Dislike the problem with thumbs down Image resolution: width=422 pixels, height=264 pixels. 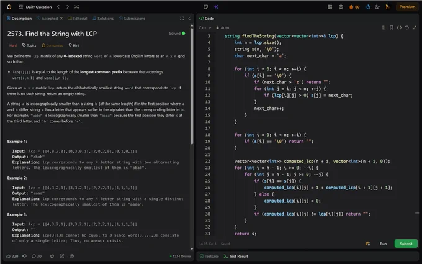tap(24, 256)
